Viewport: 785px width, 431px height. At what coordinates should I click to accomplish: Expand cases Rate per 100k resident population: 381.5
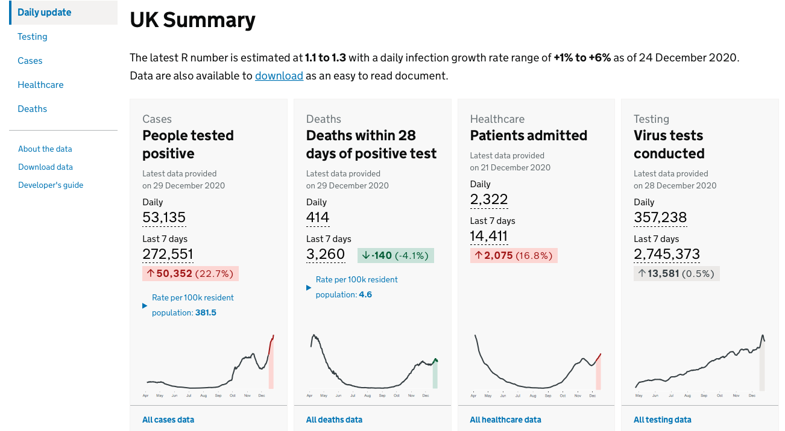coord(188,305)
